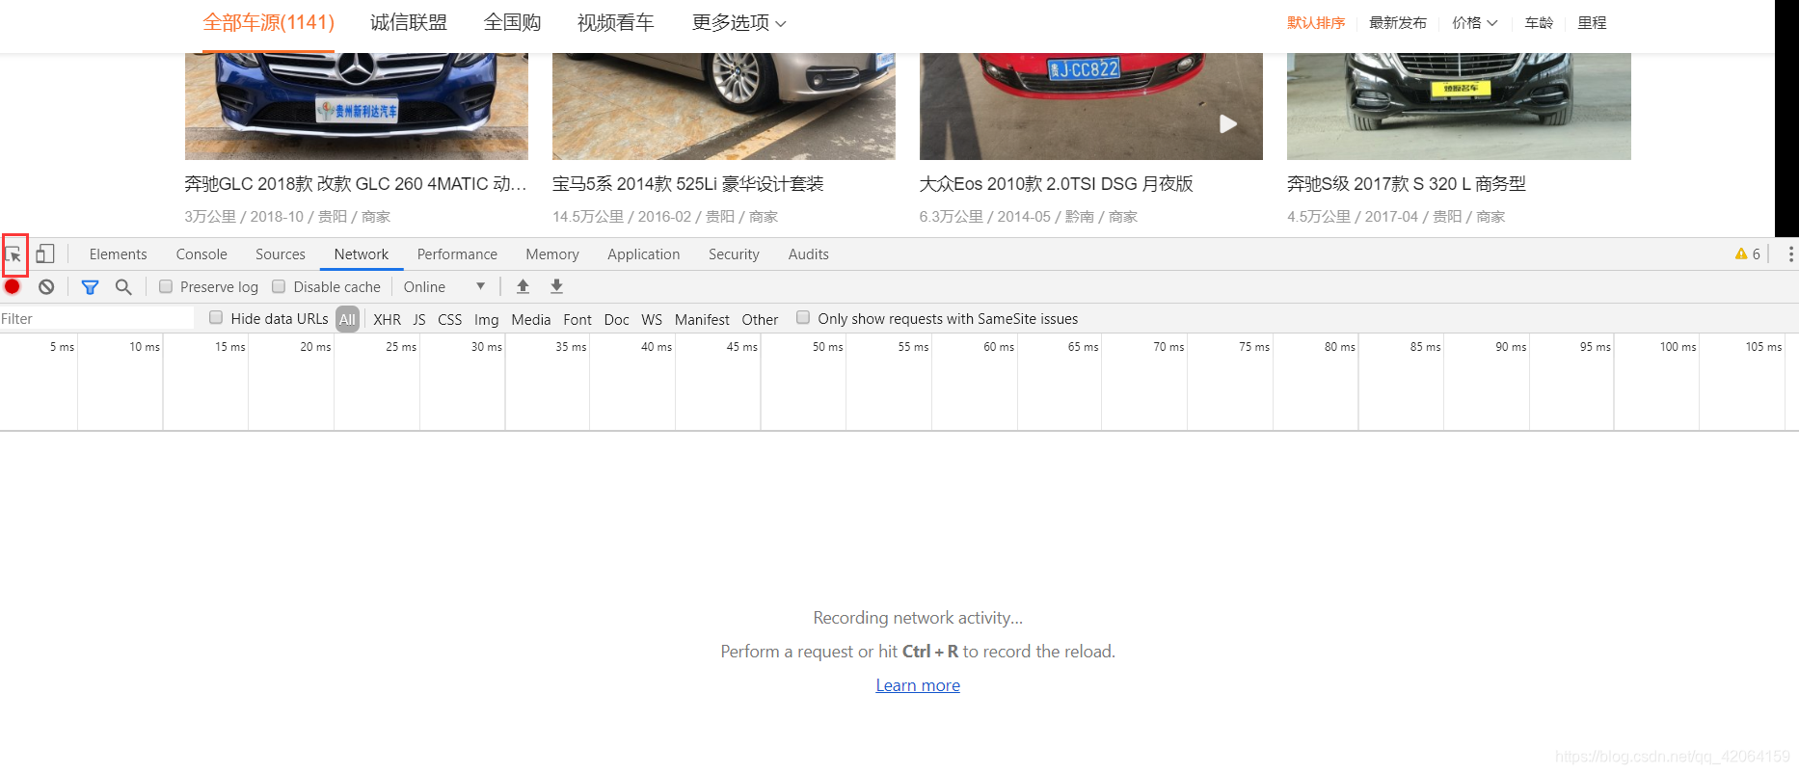Go to the Security tab
This screenshot has height=774, width=1799.
pyautogui.click(x=734, y=254)
